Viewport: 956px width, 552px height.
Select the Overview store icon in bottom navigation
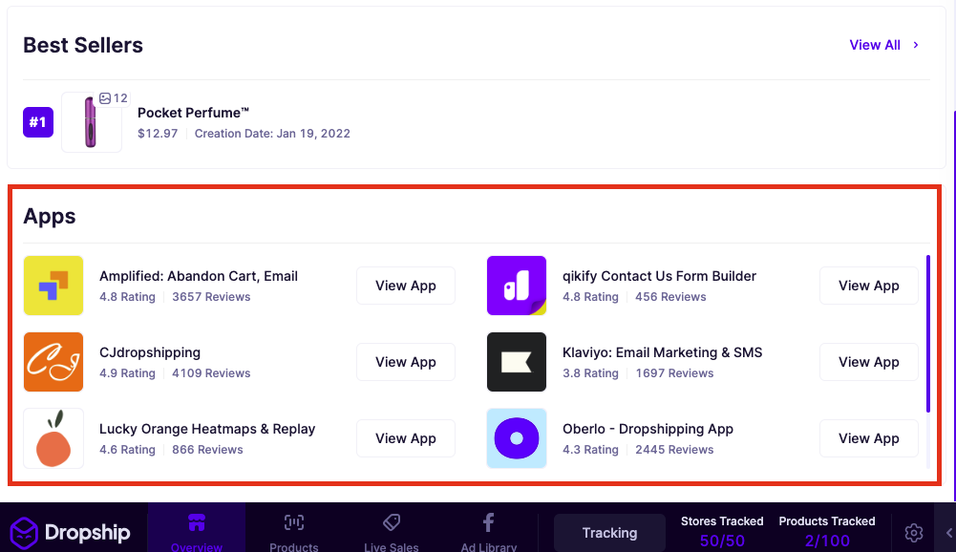pyautogui.click(x=197, y=522)
